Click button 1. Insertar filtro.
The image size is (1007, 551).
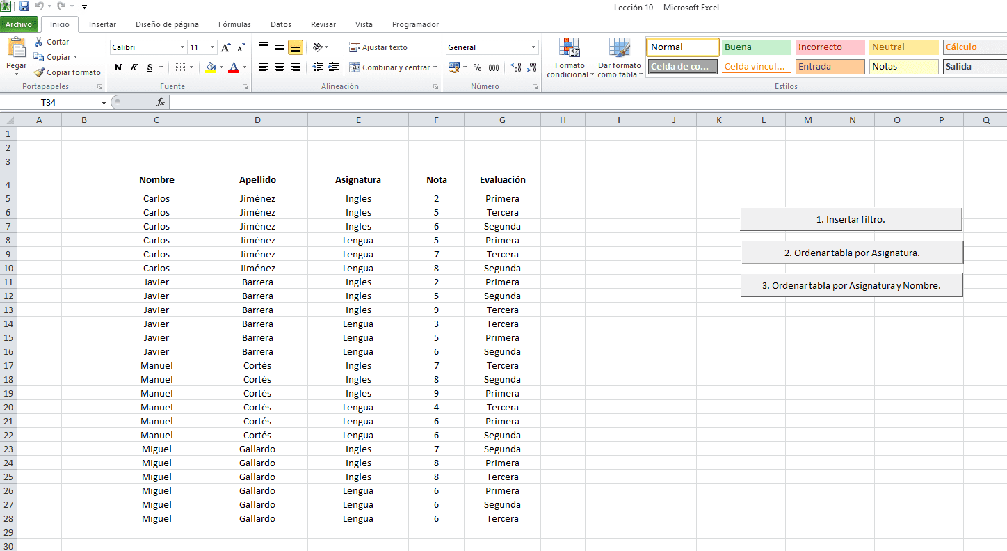point(851,219)
